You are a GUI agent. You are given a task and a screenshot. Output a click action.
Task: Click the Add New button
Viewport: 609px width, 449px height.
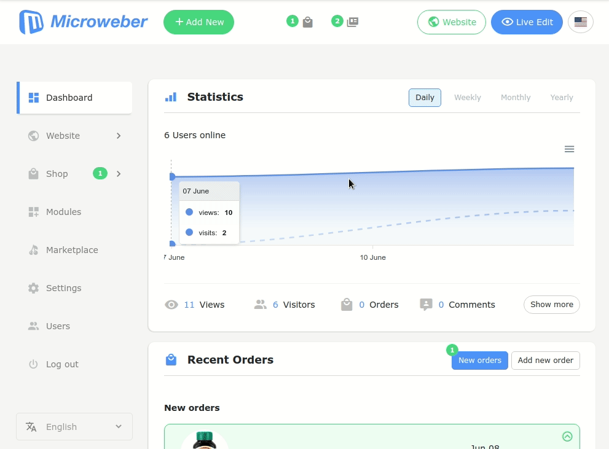click(198, 22)
